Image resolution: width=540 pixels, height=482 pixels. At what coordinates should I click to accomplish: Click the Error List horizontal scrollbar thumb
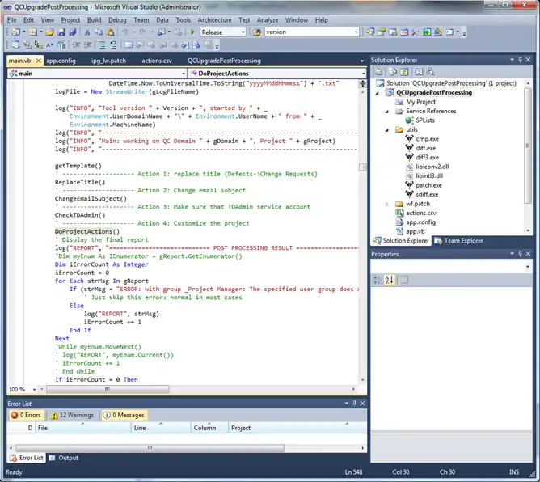pyautogui.click(x=150, y=448)
